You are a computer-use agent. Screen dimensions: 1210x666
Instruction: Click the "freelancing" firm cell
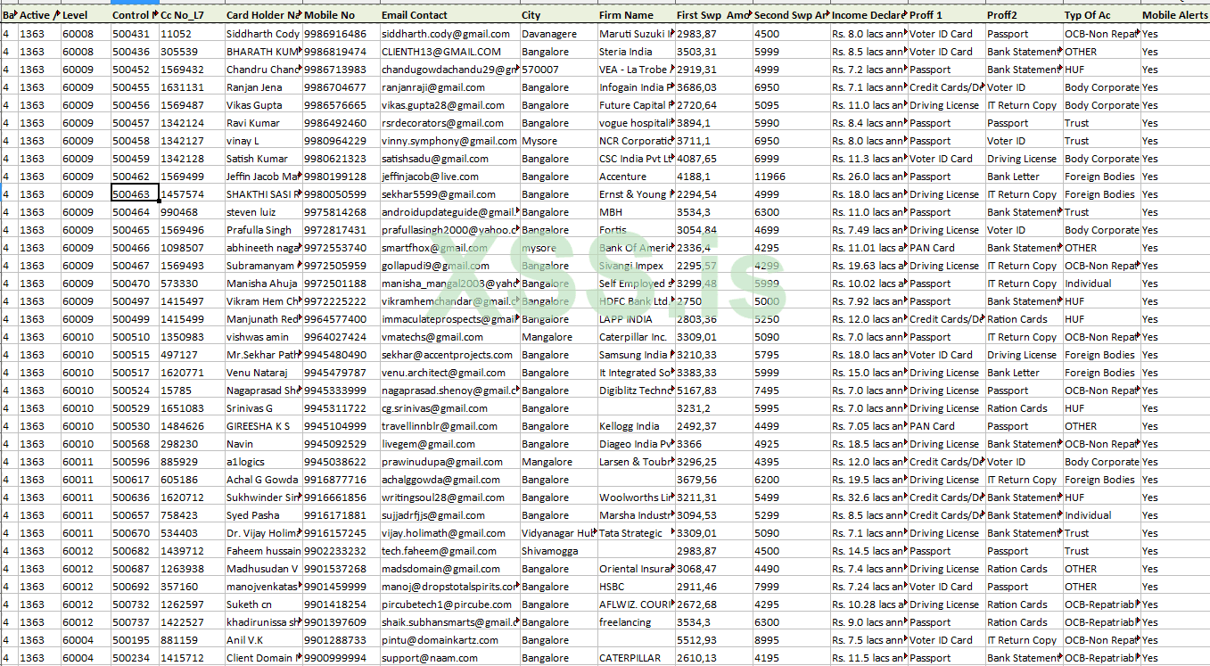coord(636,622)
